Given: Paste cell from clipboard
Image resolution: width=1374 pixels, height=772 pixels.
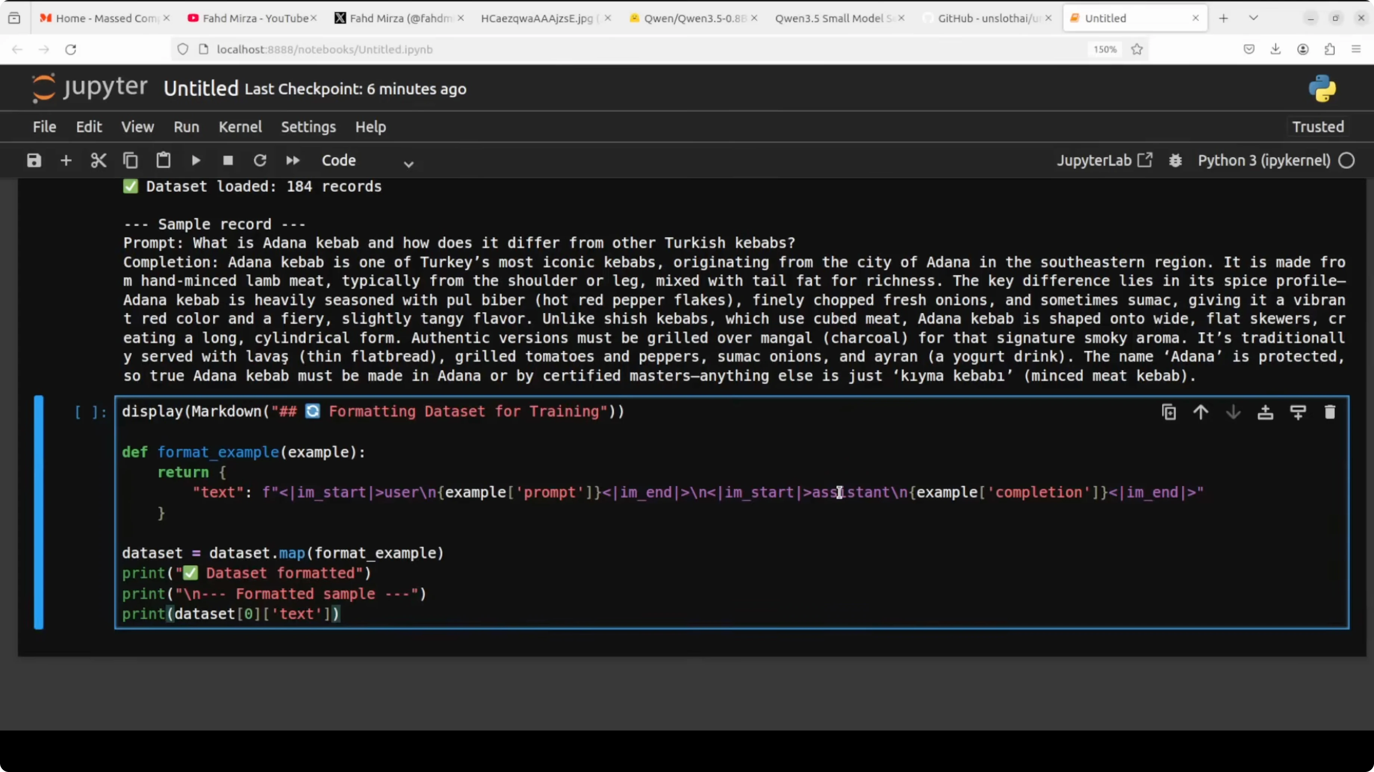Looking at the screenshot, I should (163, 160).
